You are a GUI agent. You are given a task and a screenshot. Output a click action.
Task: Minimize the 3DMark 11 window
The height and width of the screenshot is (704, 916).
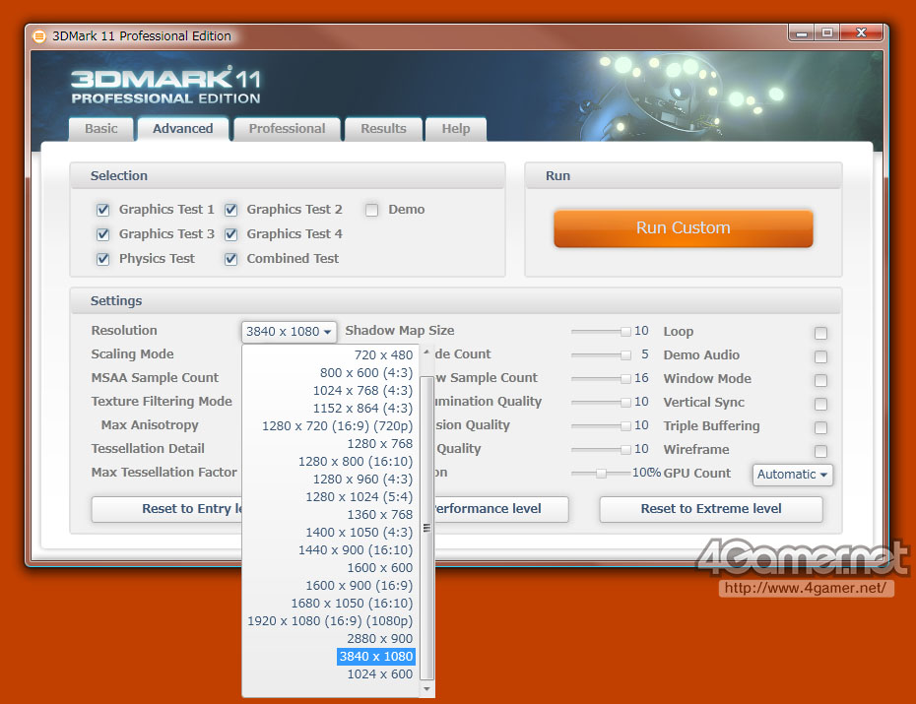click(x=802, y=33)
